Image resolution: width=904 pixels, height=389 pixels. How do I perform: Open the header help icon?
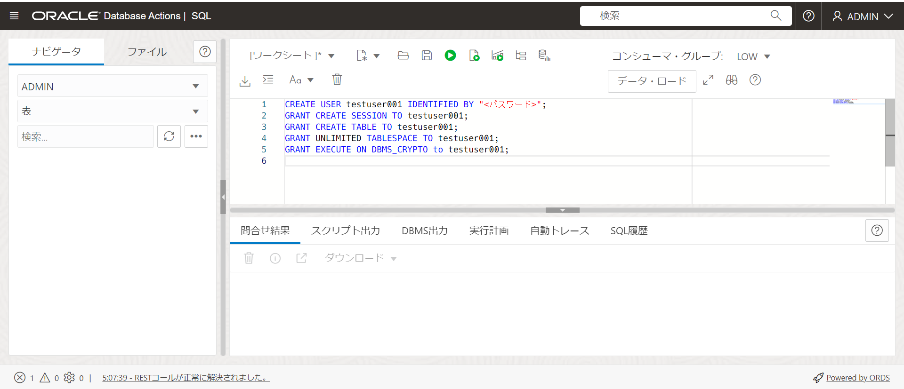tap(808, 16)
